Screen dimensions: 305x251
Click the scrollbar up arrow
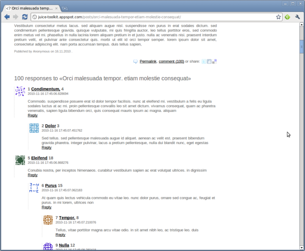coord(302,25)
